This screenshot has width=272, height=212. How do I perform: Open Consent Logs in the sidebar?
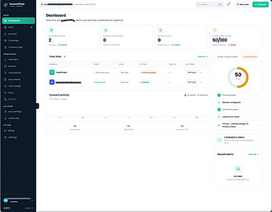(18, 47)
